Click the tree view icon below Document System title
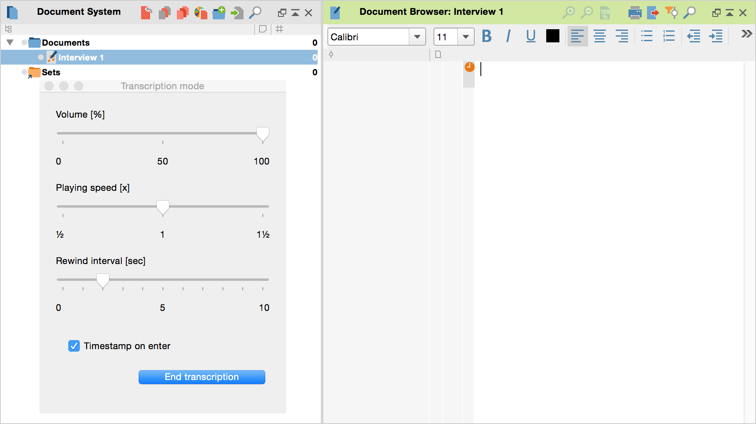 point(8,29)
